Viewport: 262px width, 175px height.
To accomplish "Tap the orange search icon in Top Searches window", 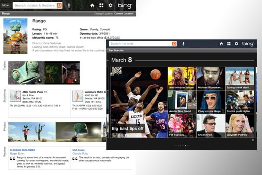I will pos(174,44).
